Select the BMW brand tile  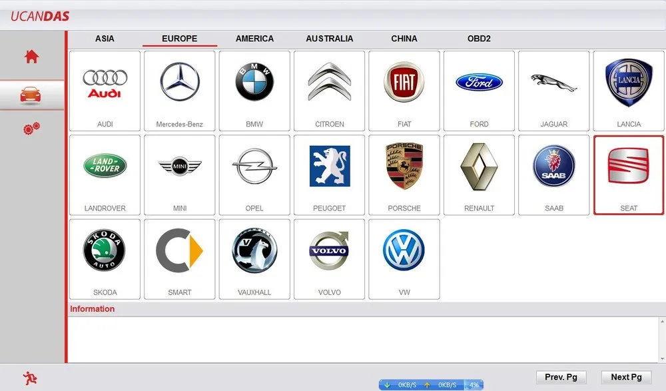pyautogui.click(x=254, y=91)
